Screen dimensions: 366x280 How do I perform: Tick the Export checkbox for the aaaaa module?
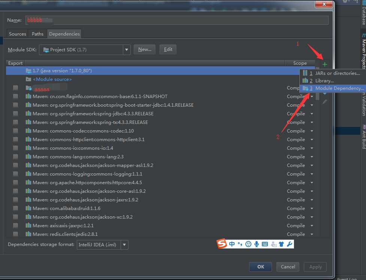(x=16, y=88)
